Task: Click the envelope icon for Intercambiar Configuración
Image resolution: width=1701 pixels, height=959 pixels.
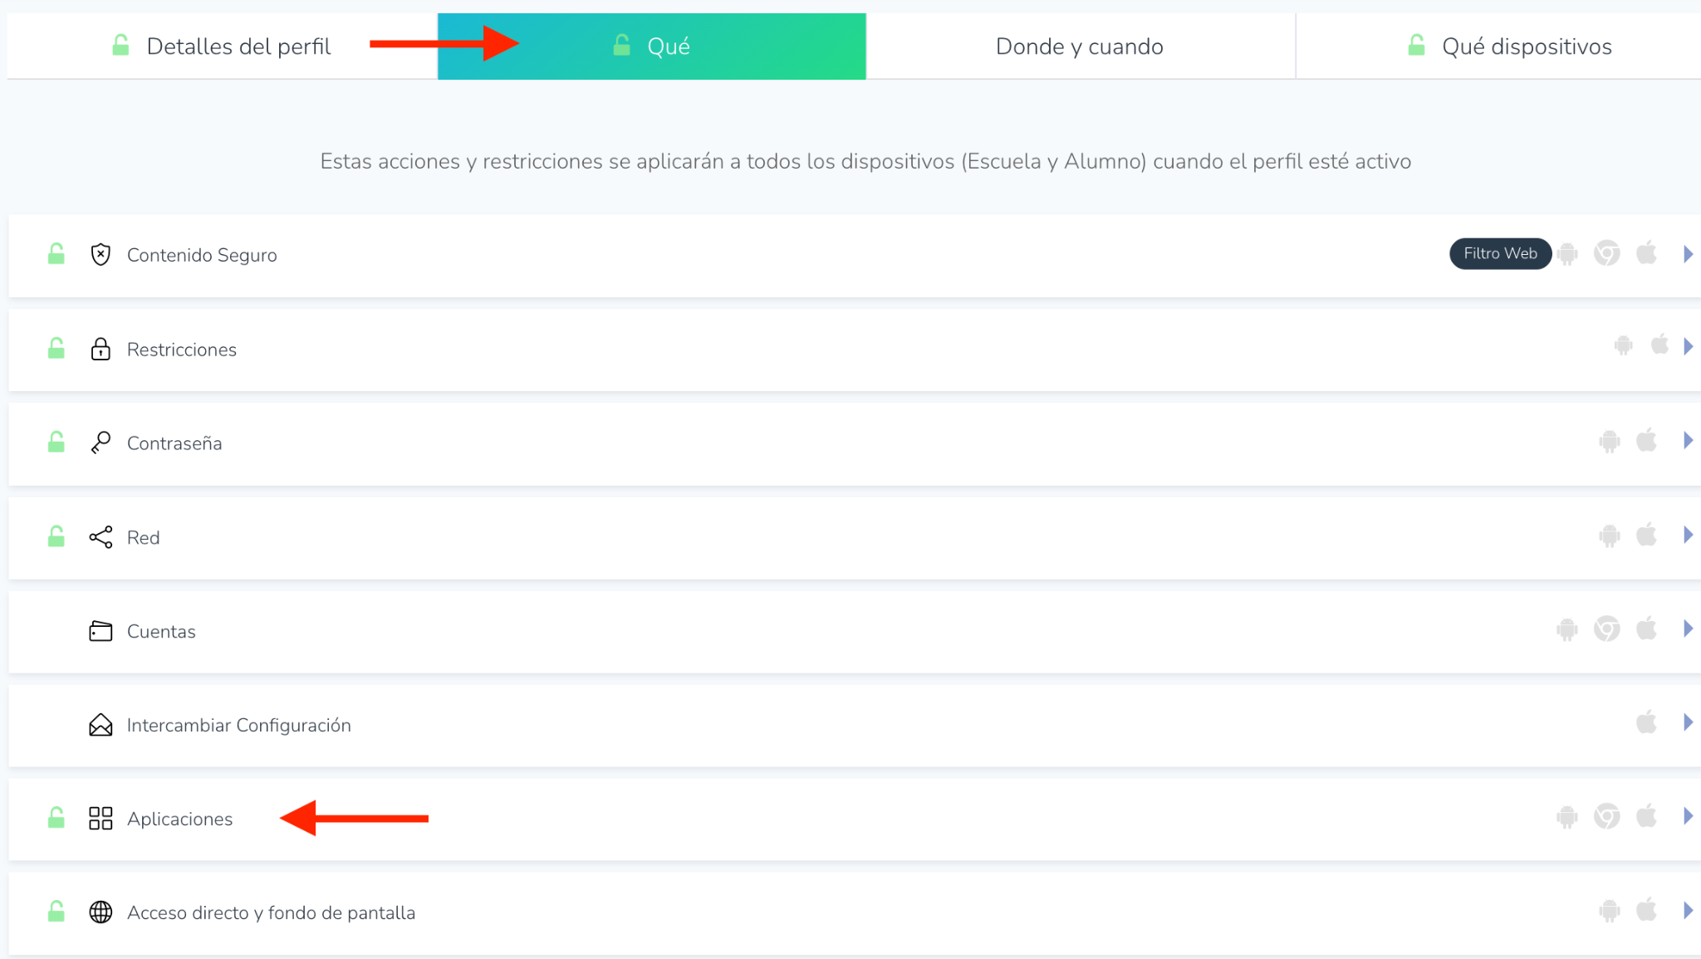Action: (x=100, y=725)
